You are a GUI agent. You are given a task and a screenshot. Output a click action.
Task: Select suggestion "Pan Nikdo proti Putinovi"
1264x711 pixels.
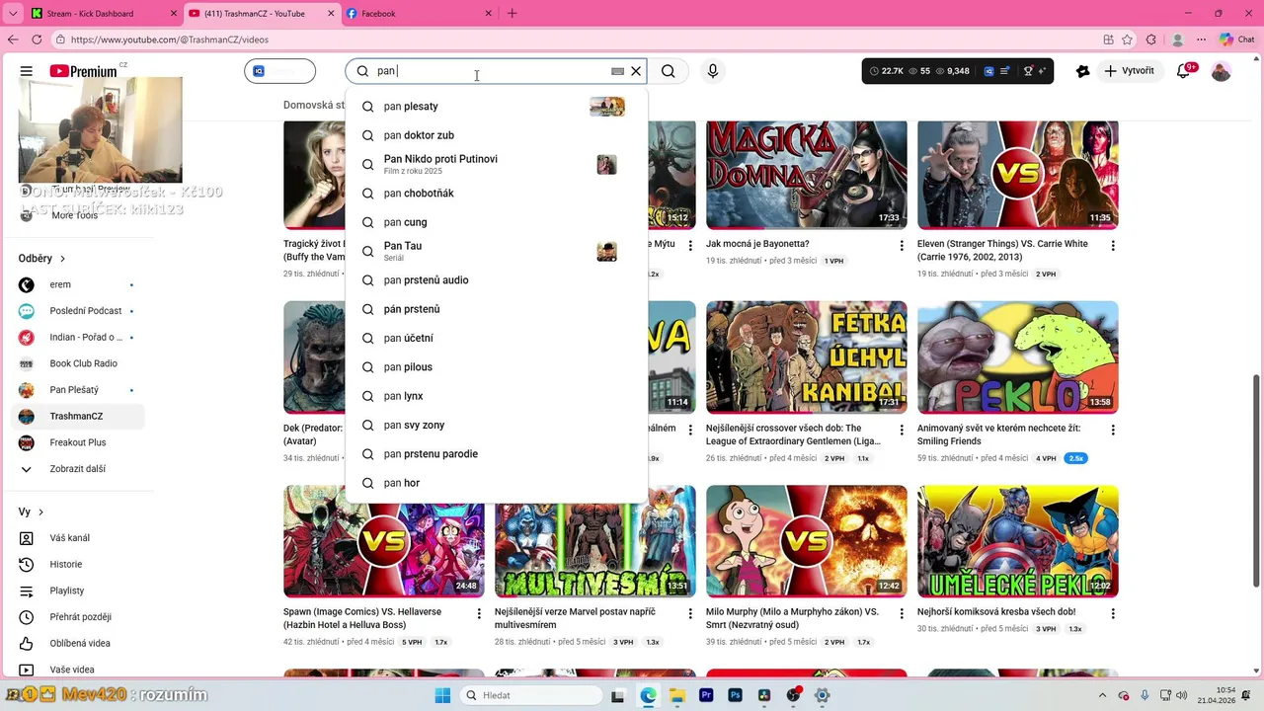[x=496, y=164]
